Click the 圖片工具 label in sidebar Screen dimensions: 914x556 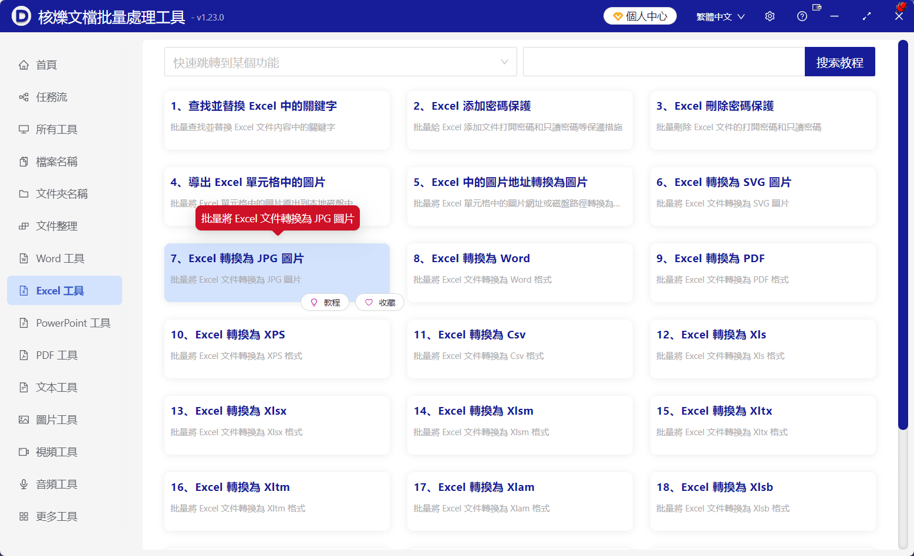57,420
